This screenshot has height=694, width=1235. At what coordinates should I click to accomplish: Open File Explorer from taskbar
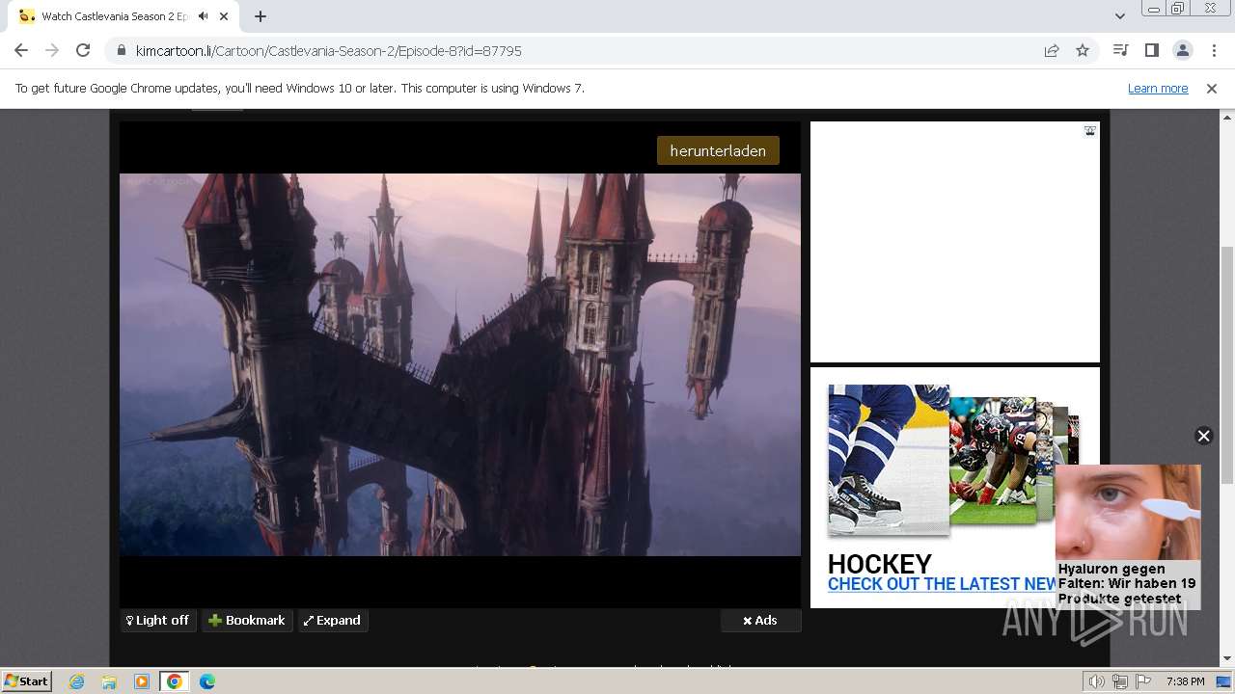pos(109,681)
